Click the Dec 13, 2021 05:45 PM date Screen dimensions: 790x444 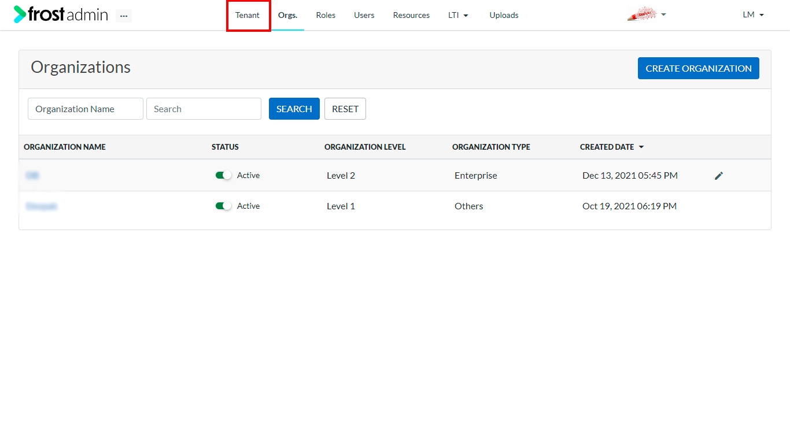tap(630, 175)
